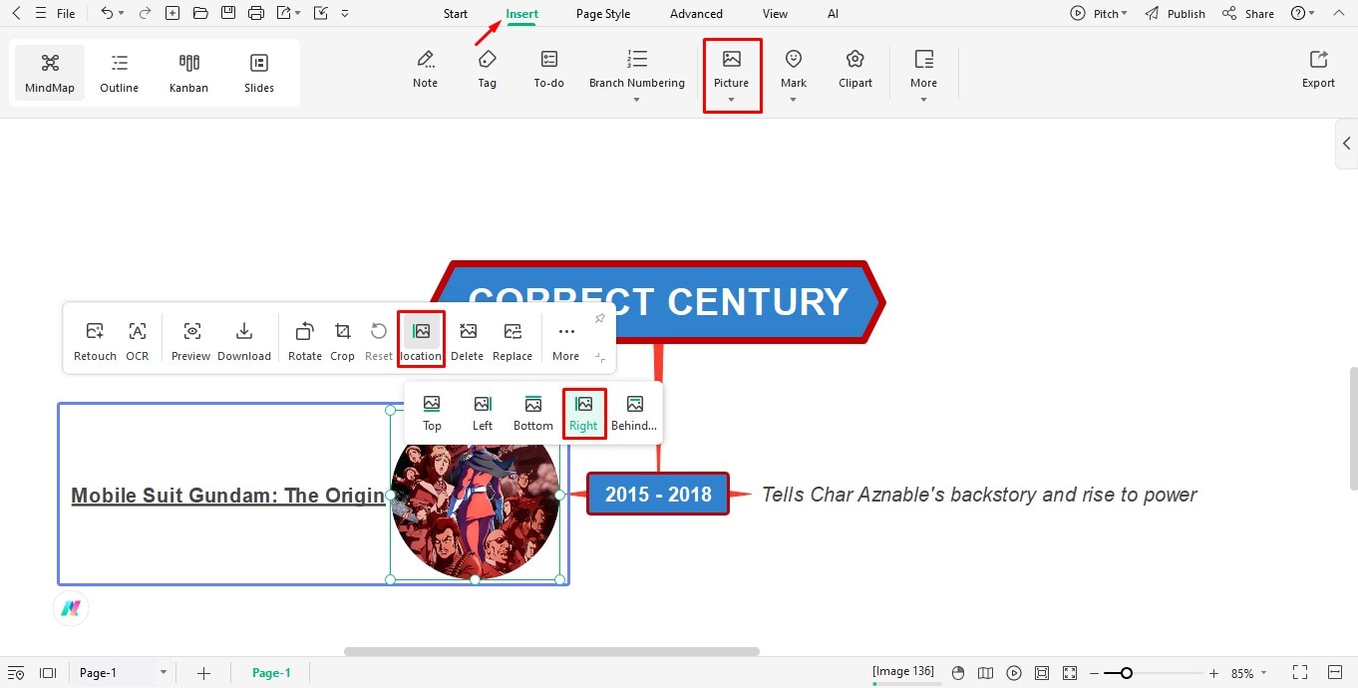Select the 2015 - 2018 topic node
The height and width of the screenshot is (688, 1358).
pyautogui.click(x=658, y=494)
